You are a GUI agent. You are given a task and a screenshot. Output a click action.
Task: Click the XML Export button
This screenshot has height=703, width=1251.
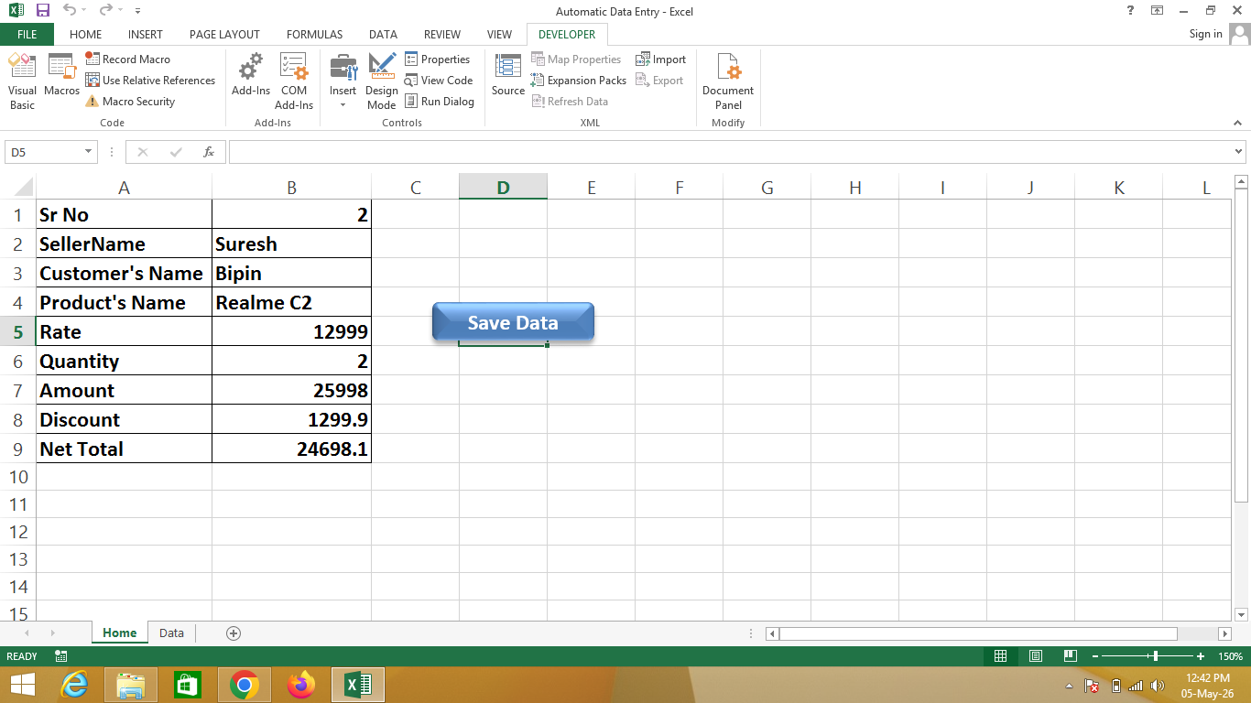[x=659, y=81]
